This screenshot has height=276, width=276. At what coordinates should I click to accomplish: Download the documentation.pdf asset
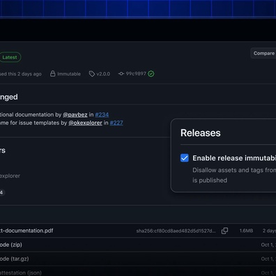tap(26, 231)
